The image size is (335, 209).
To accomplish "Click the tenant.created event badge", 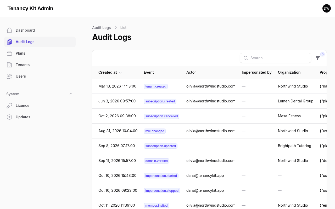I will [156, 86].
